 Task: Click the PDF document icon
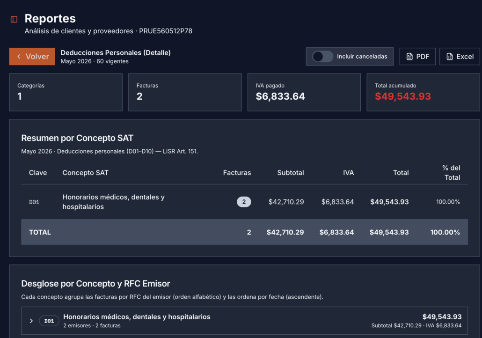point(409,57)
